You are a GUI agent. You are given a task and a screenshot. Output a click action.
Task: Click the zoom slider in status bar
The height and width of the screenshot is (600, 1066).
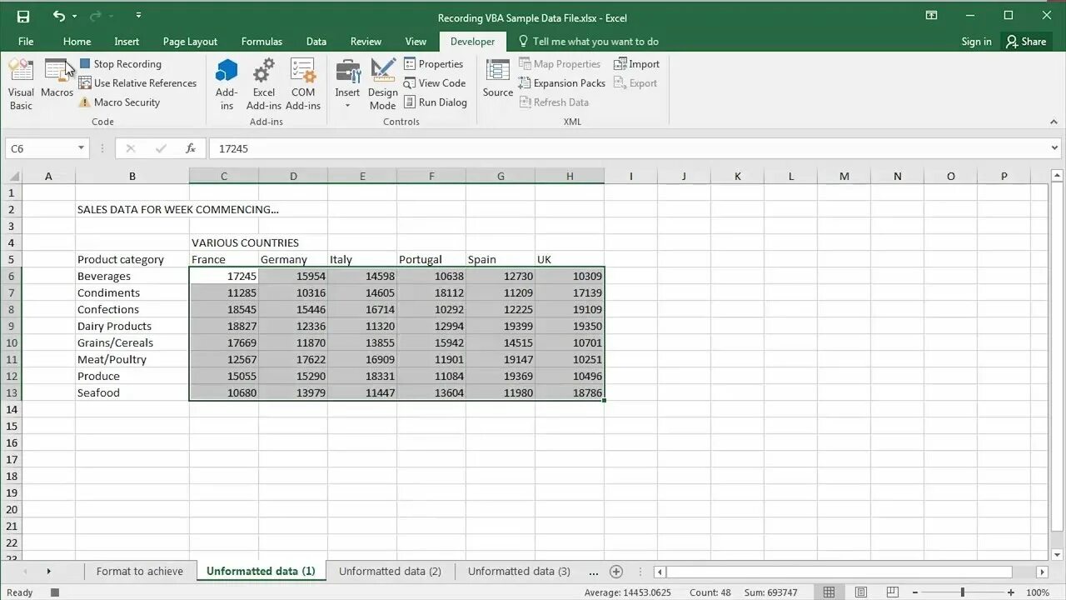962,592
